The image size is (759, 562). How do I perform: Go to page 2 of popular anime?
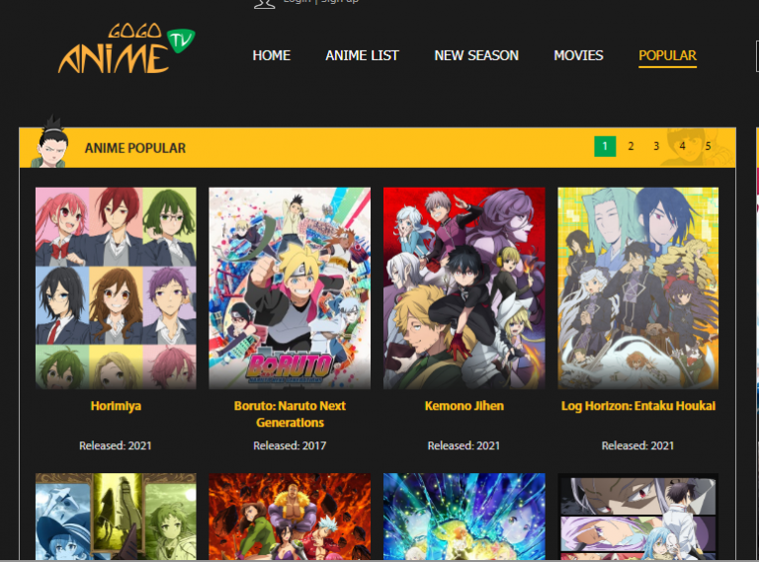(631, 146)
